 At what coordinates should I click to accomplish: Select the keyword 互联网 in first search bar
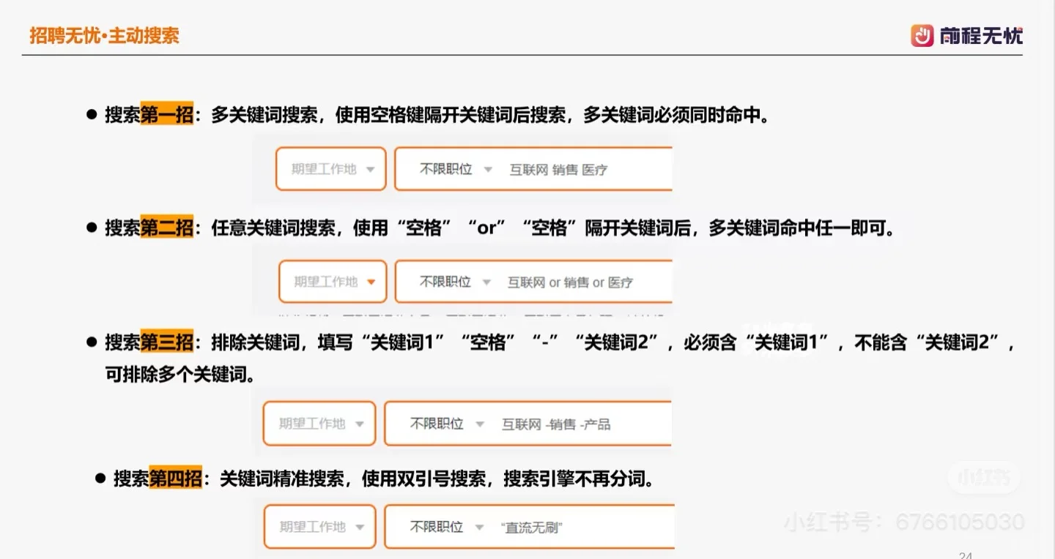point(528,169)
